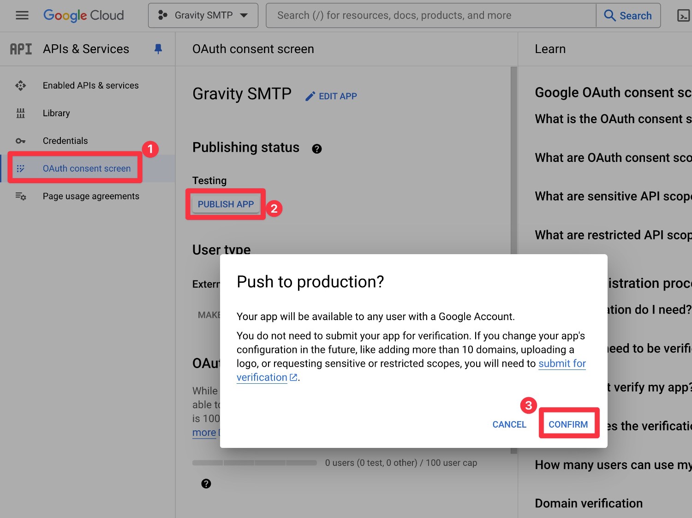Click the Enabled APIs & services icon
692x518 pixels.
point(21,85)
